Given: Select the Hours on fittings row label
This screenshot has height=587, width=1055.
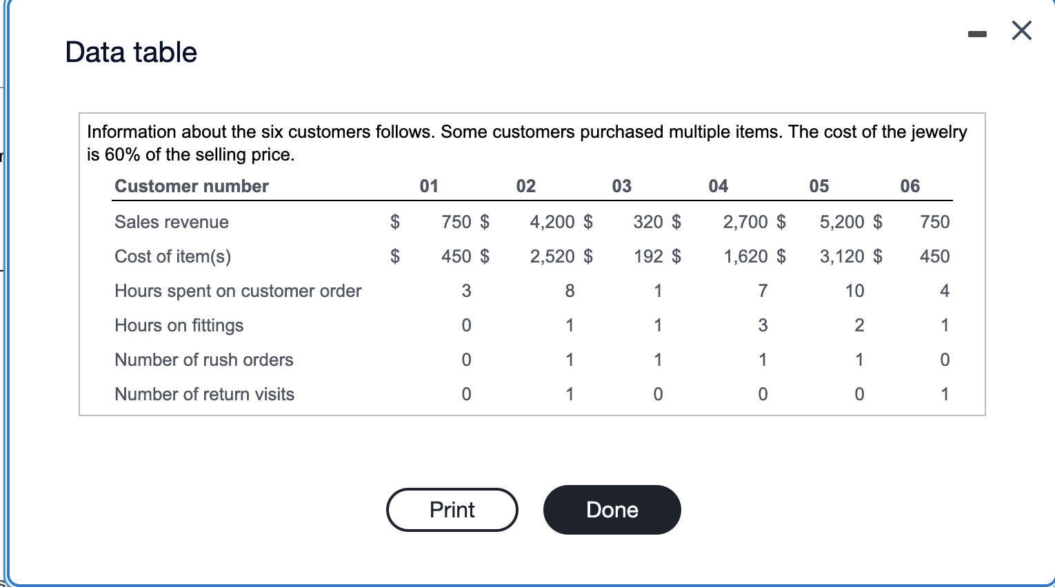Looking at the screenshot, I should [179, 325].
